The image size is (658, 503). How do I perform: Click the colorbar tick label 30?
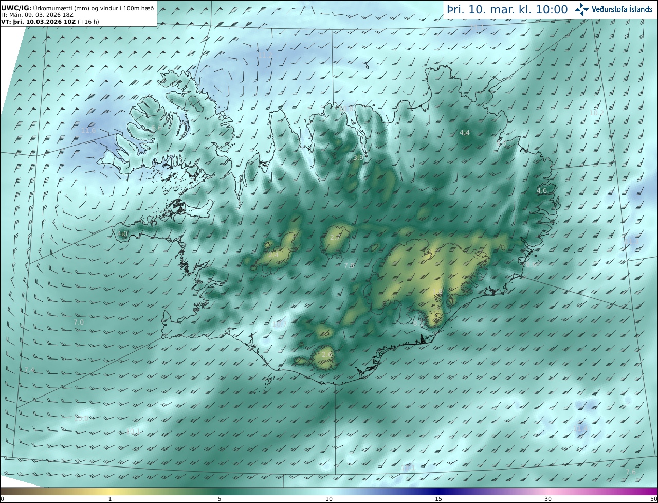pyautogui.click(x=548, y=499)
